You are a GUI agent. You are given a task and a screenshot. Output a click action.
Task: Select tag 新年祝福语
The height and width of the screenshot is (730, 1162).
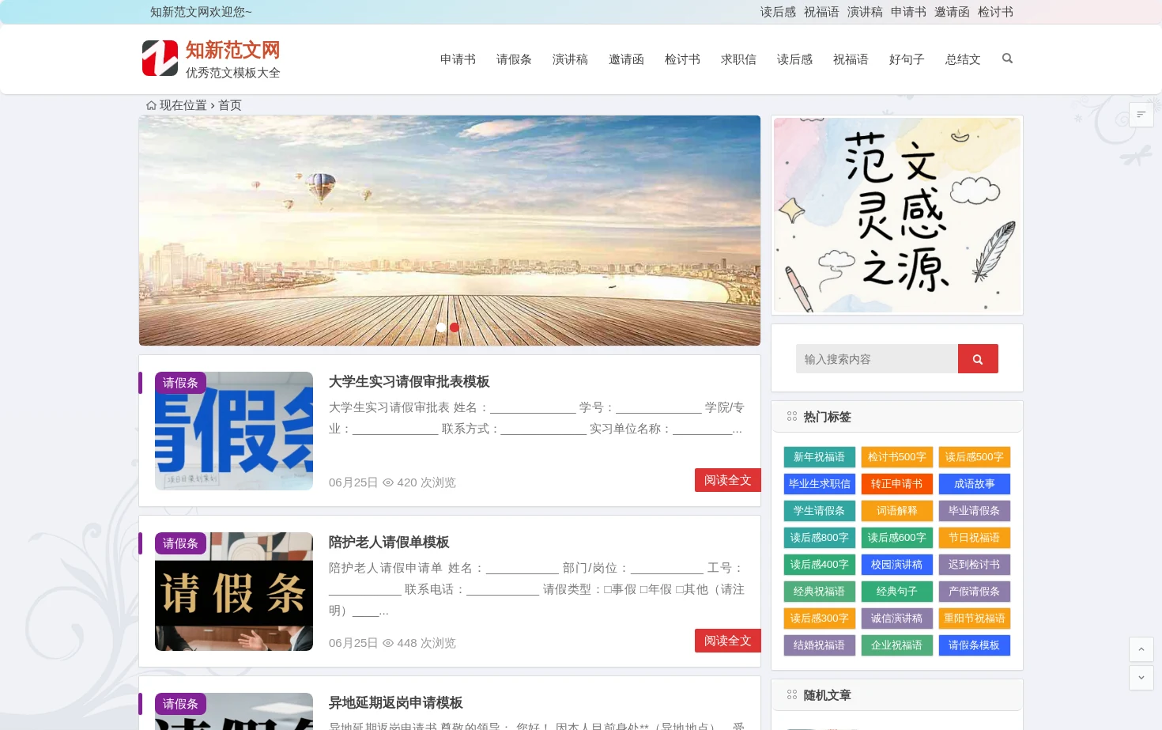click(819, 457)
